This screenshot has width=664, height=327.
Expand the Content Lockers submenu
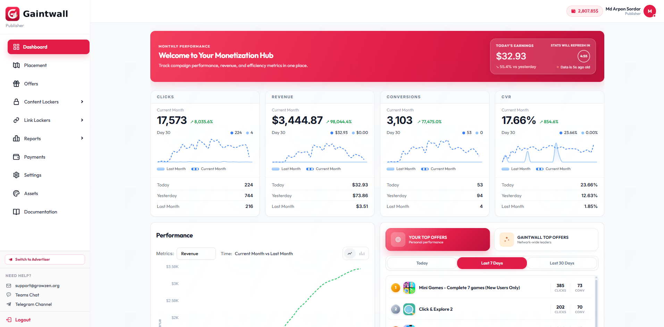[x=82, y=102]
